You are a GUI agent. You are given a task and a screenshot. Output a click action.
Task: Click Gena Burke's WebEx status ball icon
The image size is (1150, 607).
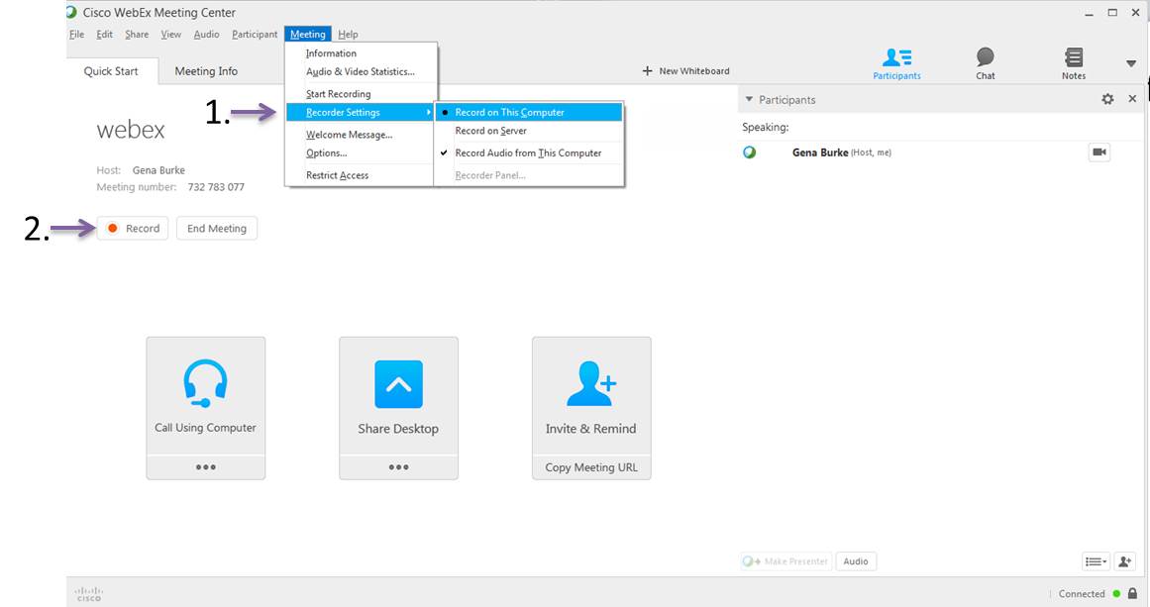(x=749, y=152)
